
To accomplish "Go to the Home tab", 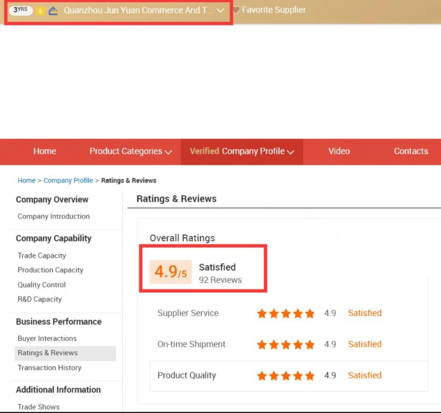I will coord(45,151).
